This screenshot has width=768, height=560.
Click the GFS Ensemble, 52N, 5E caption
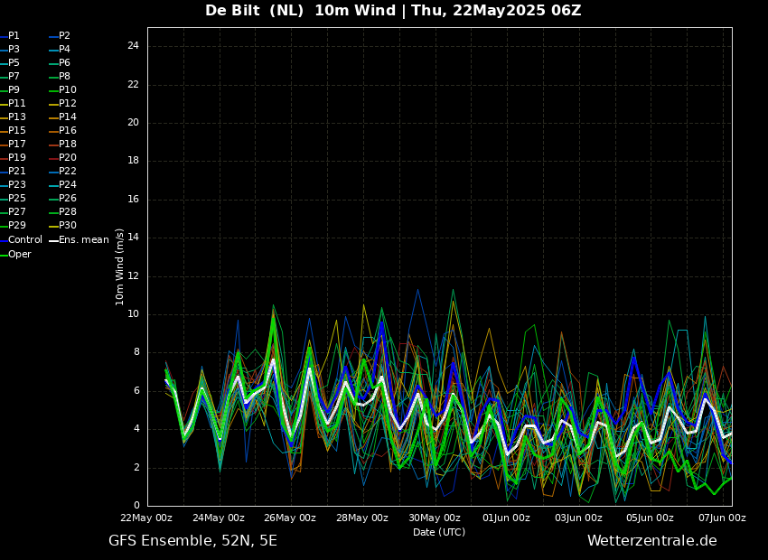pos(192,541)
